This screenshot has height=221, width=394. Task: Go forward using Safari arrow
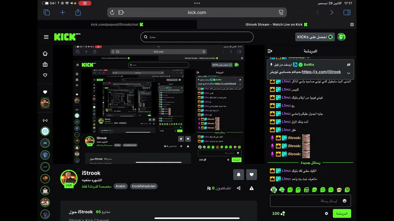tap(332, 12)
